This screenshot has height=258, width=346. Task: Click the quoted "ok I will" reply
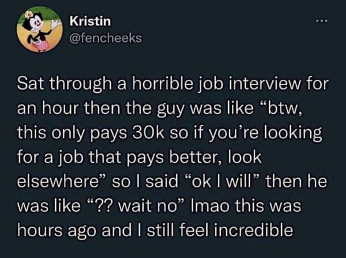pos(221,181)
